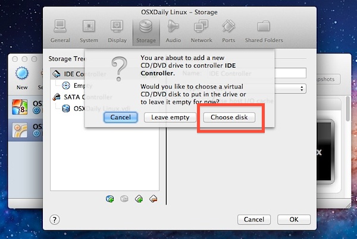
Task: Switch to System settings
Action: tap(89, 31)
